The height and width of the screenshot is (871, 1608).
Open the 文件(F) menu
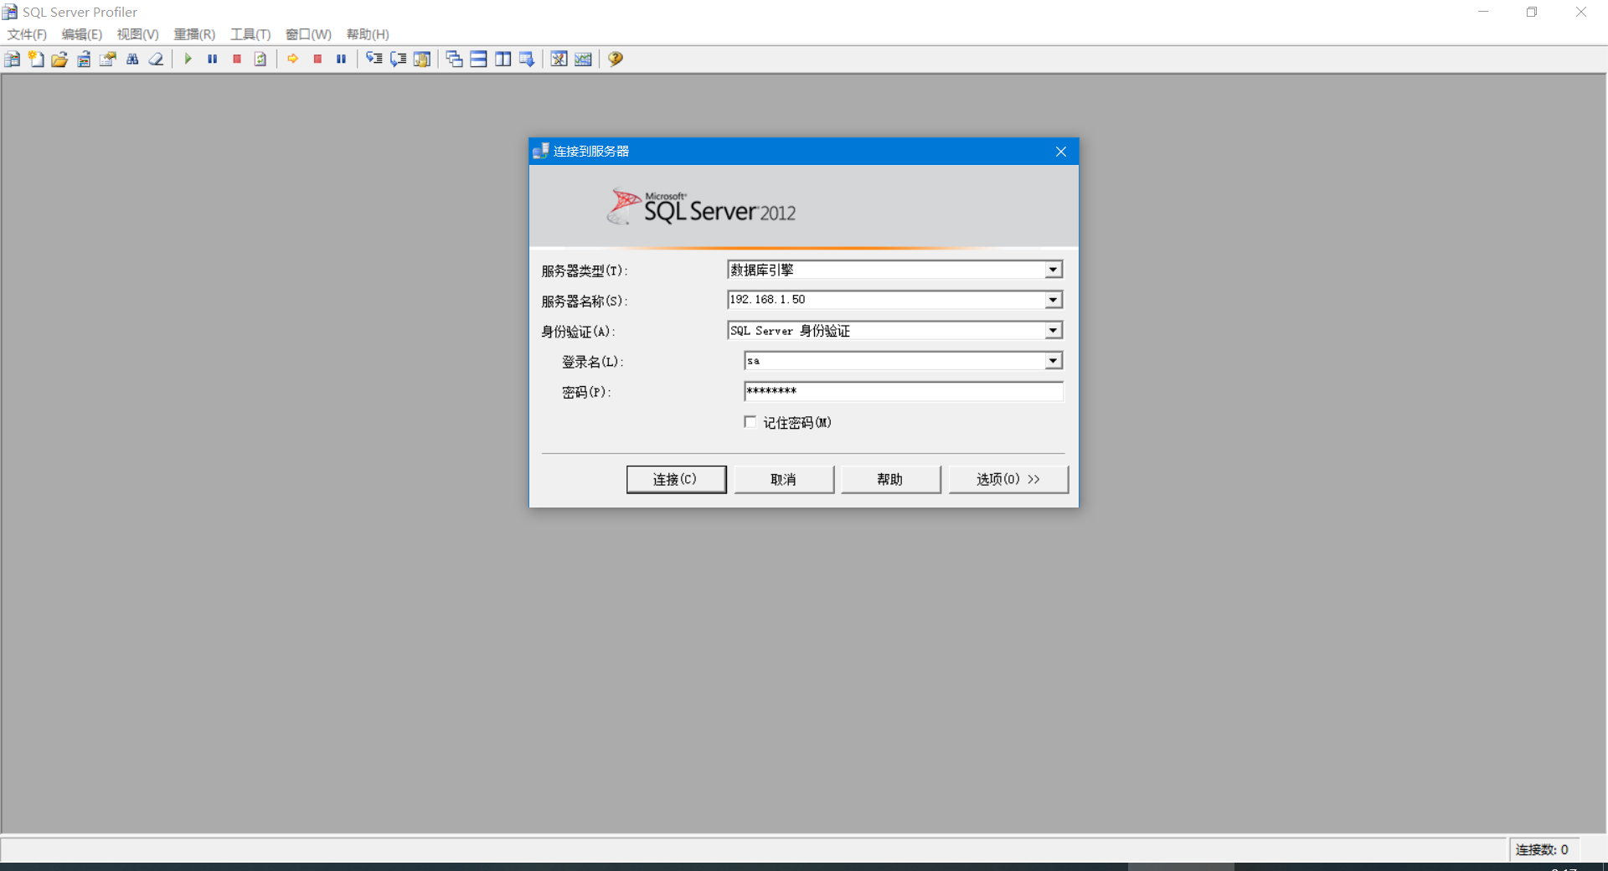point(27,34)
